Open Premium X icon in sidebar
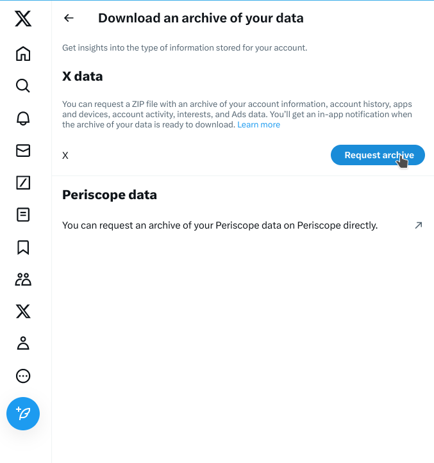The width and height of the screenshot is (434, 463). point(23,311)
